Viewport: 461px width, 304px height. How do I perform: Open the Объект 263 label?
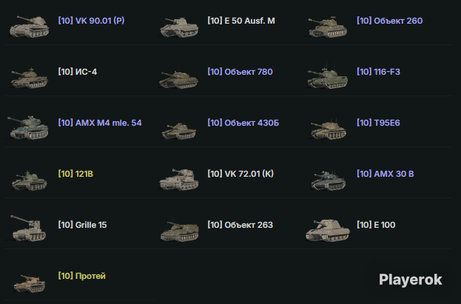click(240, 225)
